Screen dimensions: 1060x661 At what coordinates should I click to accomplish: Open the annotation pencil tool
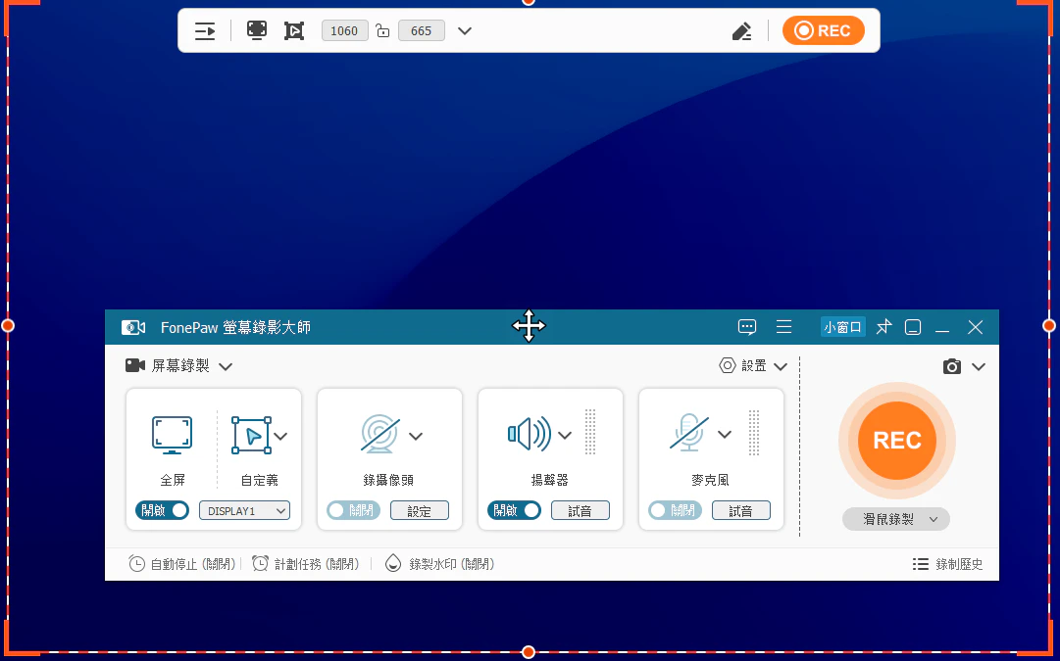(741, 31)
